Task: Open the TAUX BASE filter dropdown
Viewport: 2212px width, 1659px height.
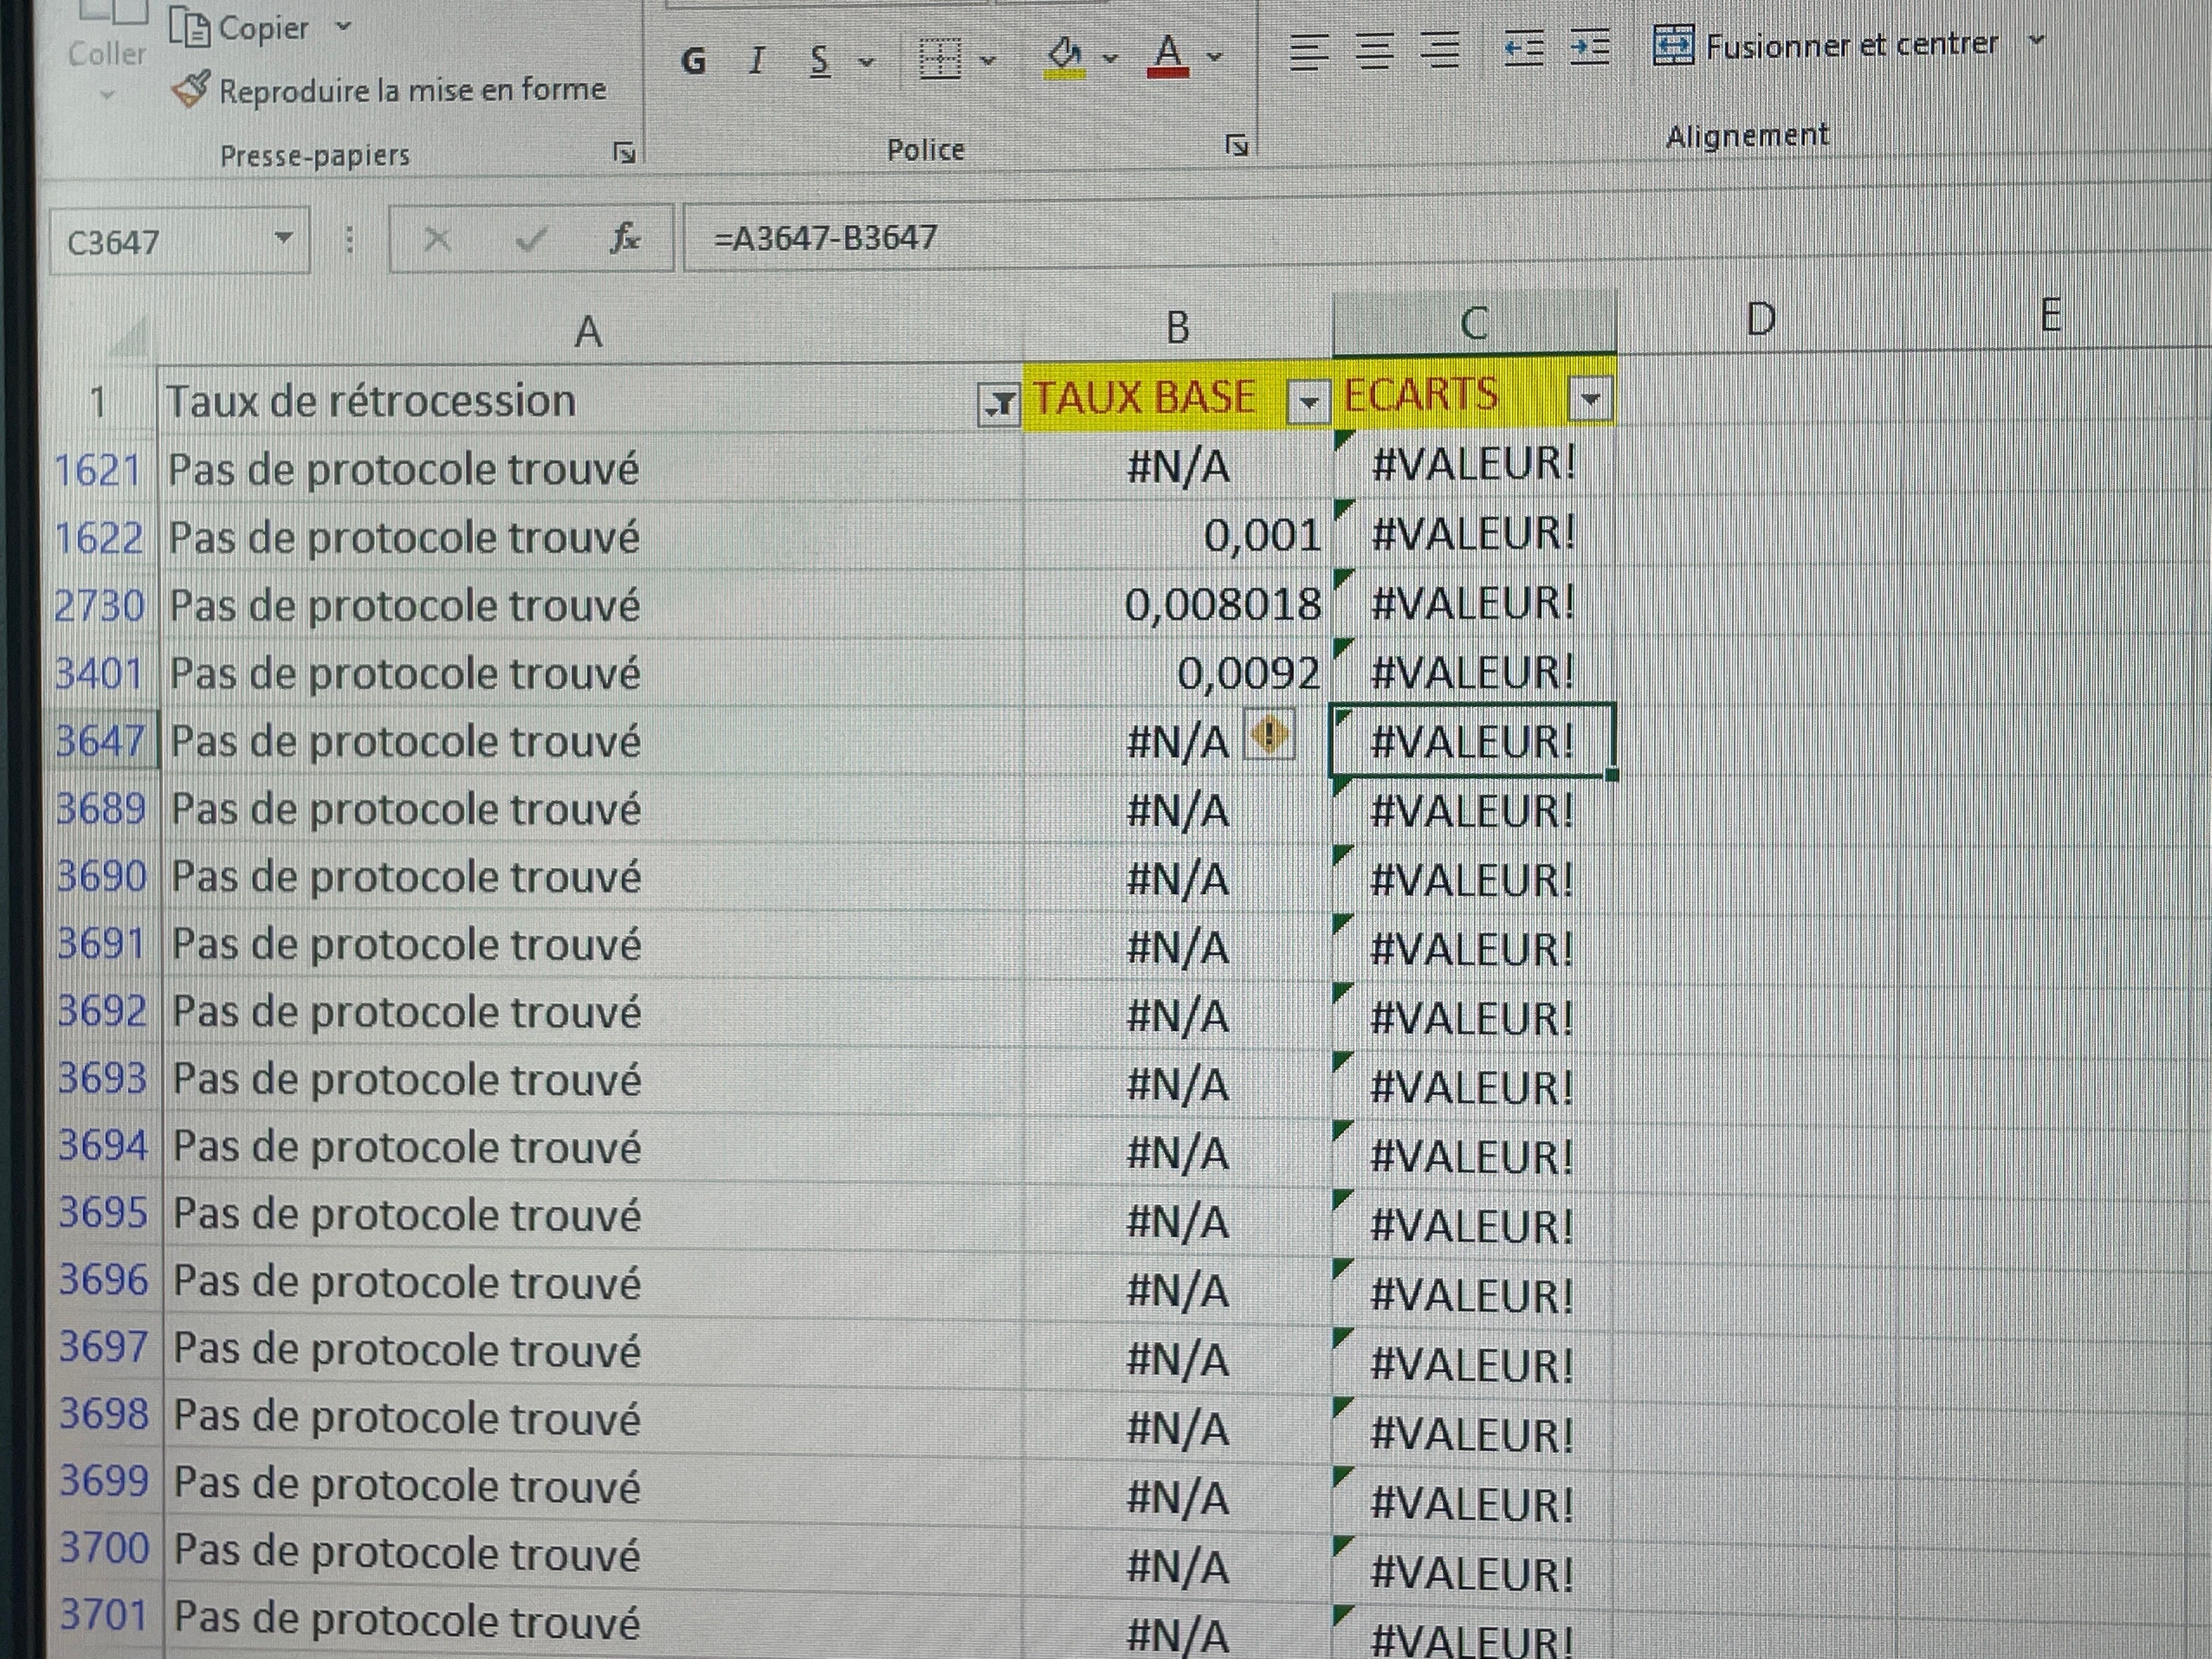Action: pos(1307,402)
